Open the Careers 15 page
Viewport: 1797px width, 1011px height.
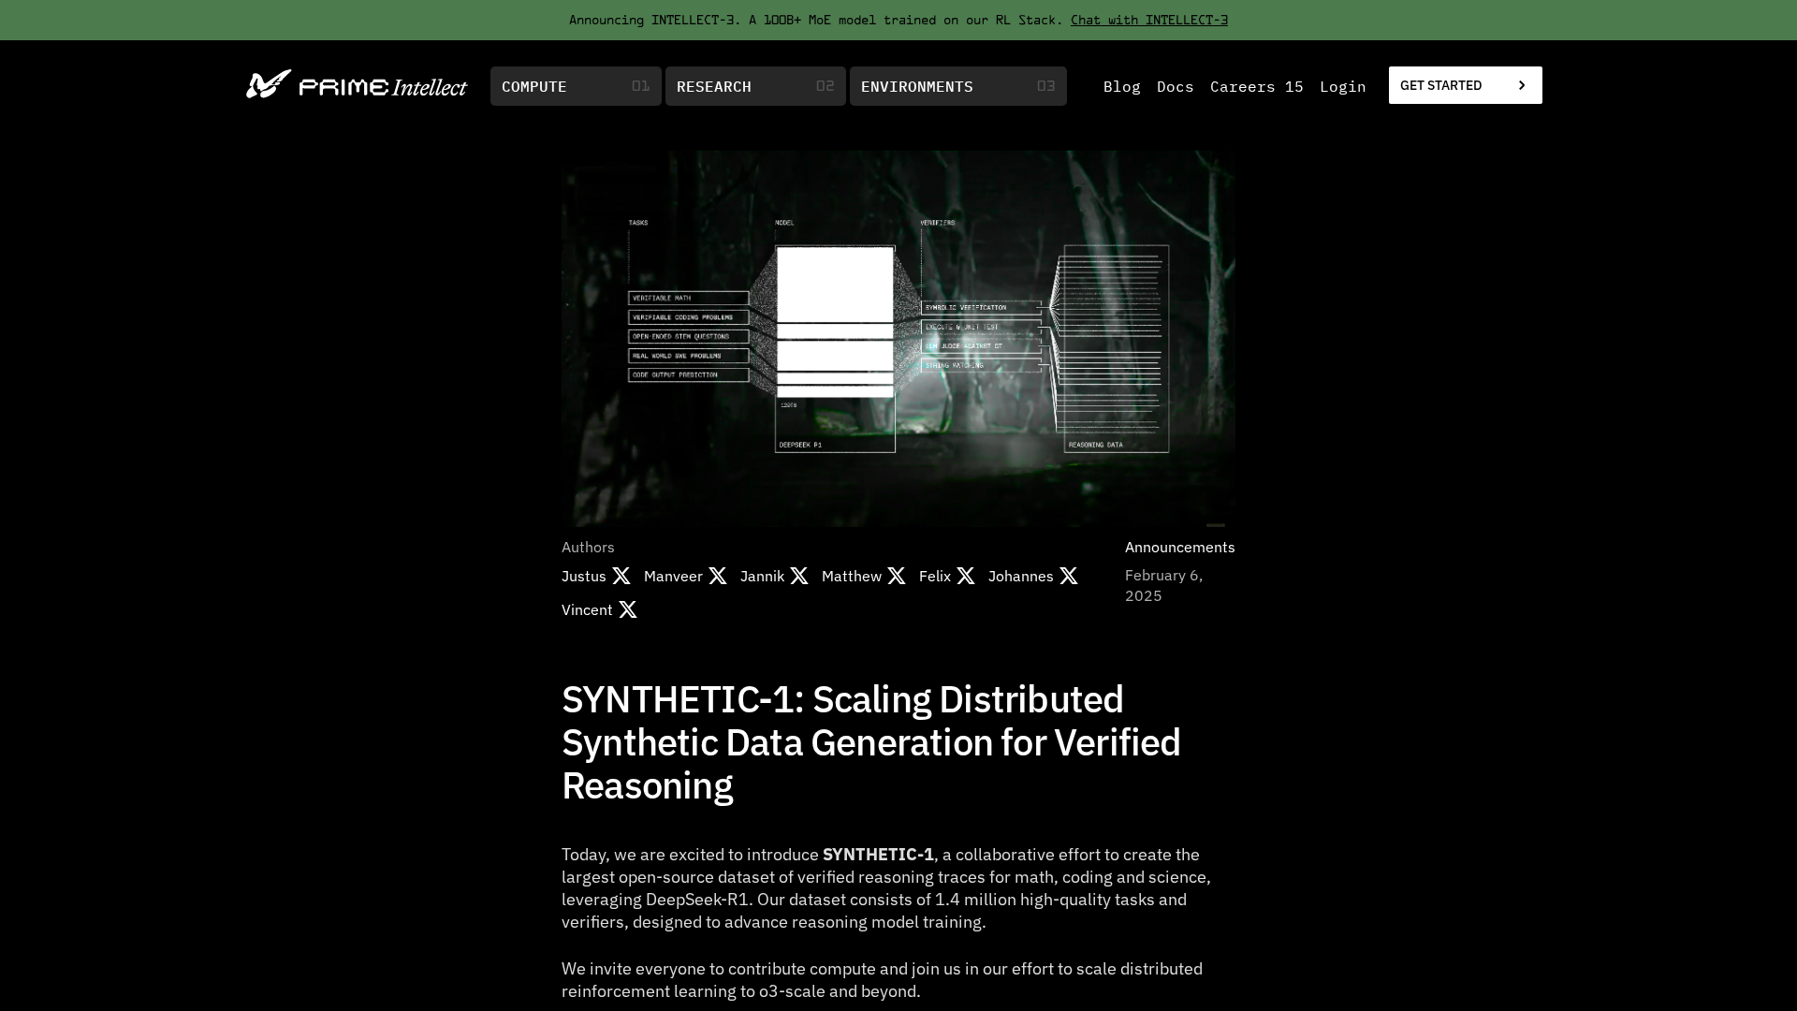tap(1256, 86)
